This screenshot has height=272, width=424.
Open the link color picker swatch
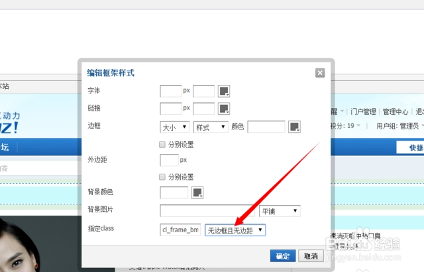(224, 109)
